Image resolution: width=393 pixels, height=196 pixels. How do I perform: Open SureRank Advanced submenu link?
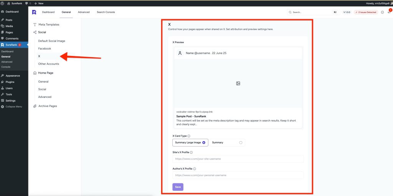point(7,62)
